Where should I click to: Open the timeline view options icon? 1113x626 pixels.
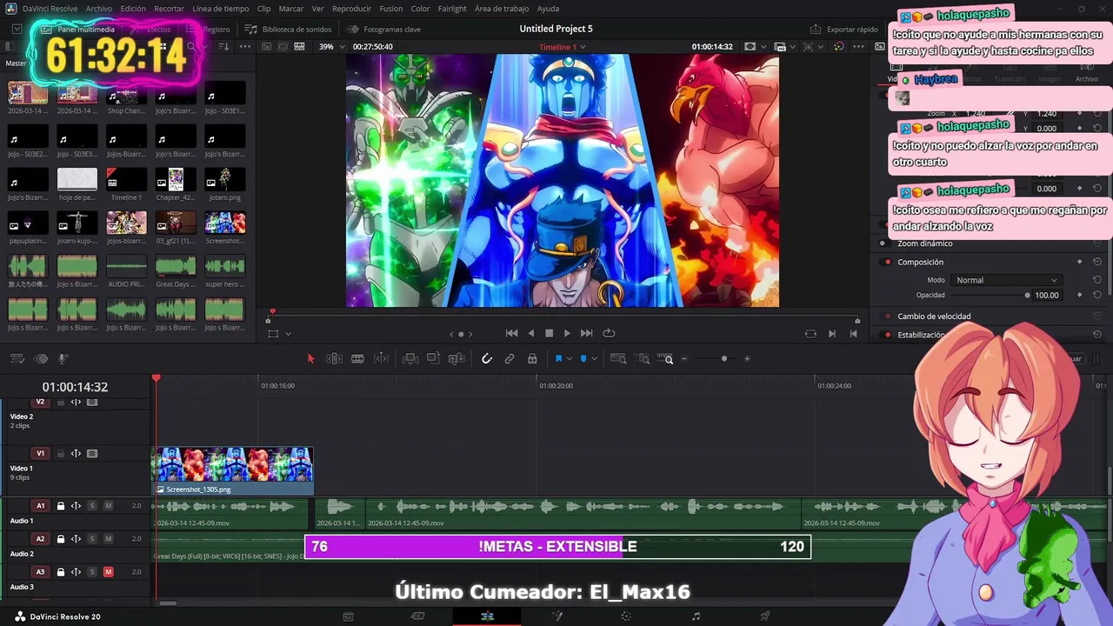coord(17,358)
